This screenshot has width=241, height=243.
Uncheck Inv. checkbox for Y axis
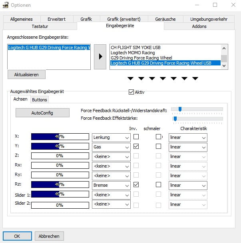pyautogui.click(x=136, y=146)
